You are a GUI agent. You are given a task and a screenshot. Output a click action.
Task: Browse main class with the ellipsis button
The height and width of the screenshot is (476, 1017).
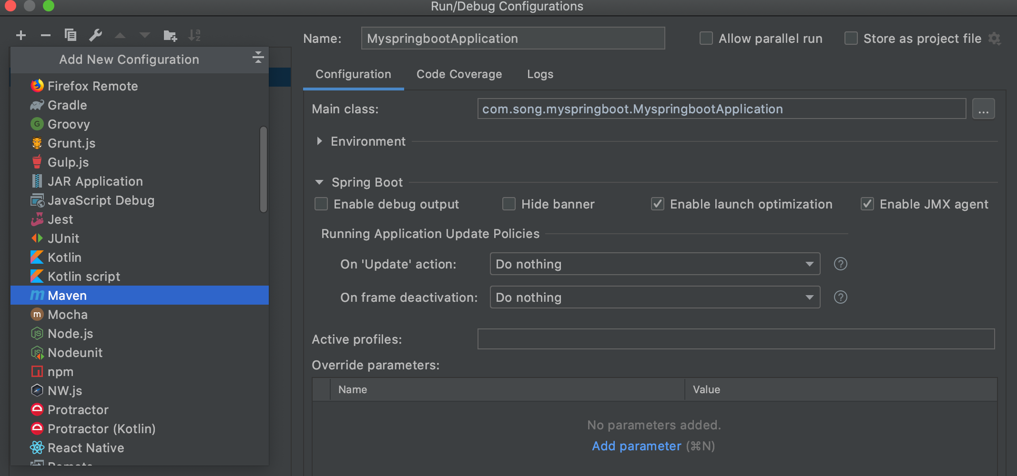pyautogui.click(x=983, y=109)
